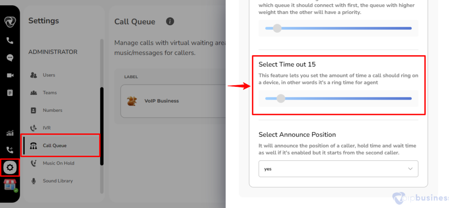Open the video camera icon

pos(10,75)
